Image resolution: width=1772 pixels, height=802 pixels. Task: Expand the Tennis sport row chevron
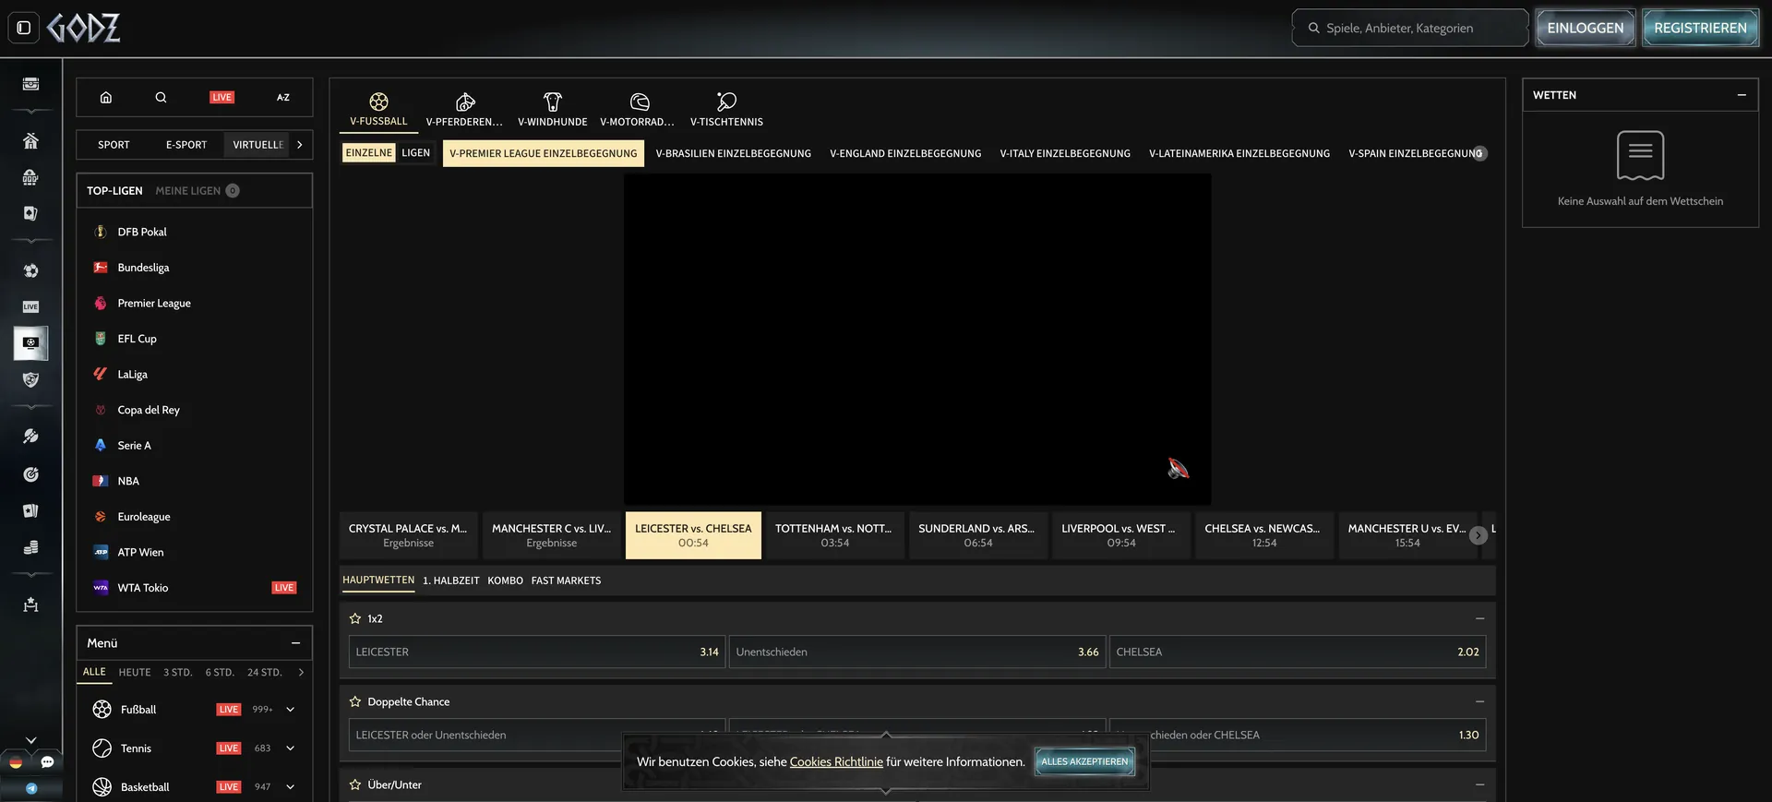click(x=290, y=748)
